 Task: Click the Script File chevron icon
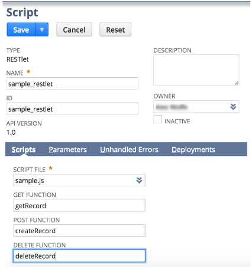click(x=139, y=180)
